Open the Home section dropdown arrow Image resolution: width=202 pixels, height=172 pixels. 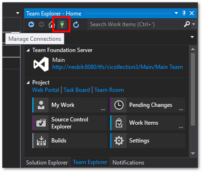(x=192, y=37)
